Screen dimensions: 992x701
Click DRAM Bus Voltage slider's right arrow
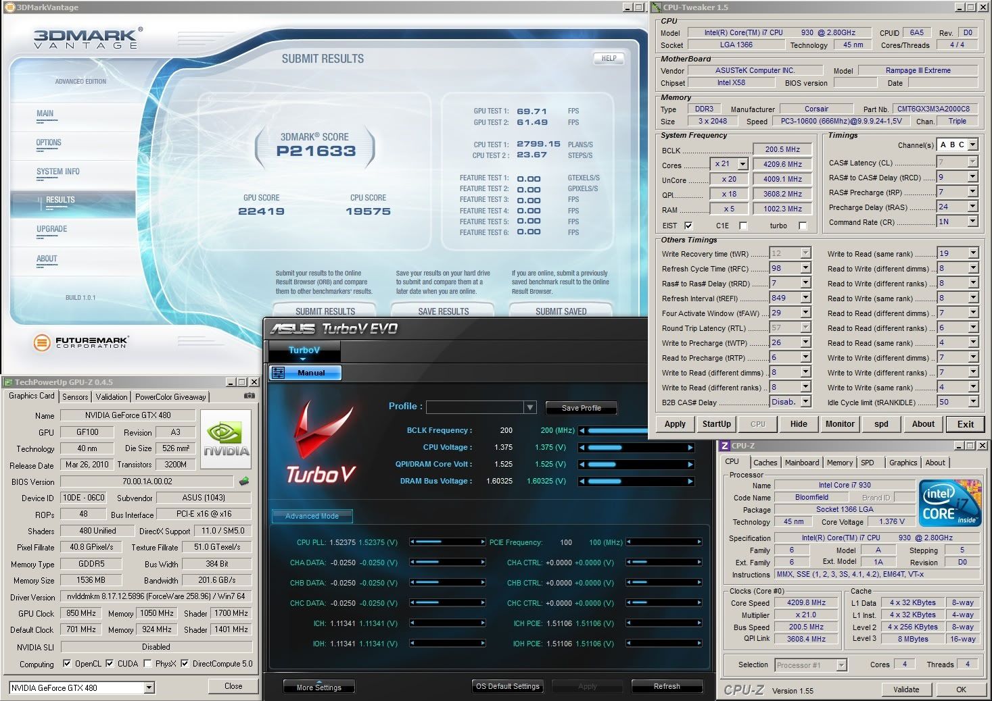click(690, 482)
